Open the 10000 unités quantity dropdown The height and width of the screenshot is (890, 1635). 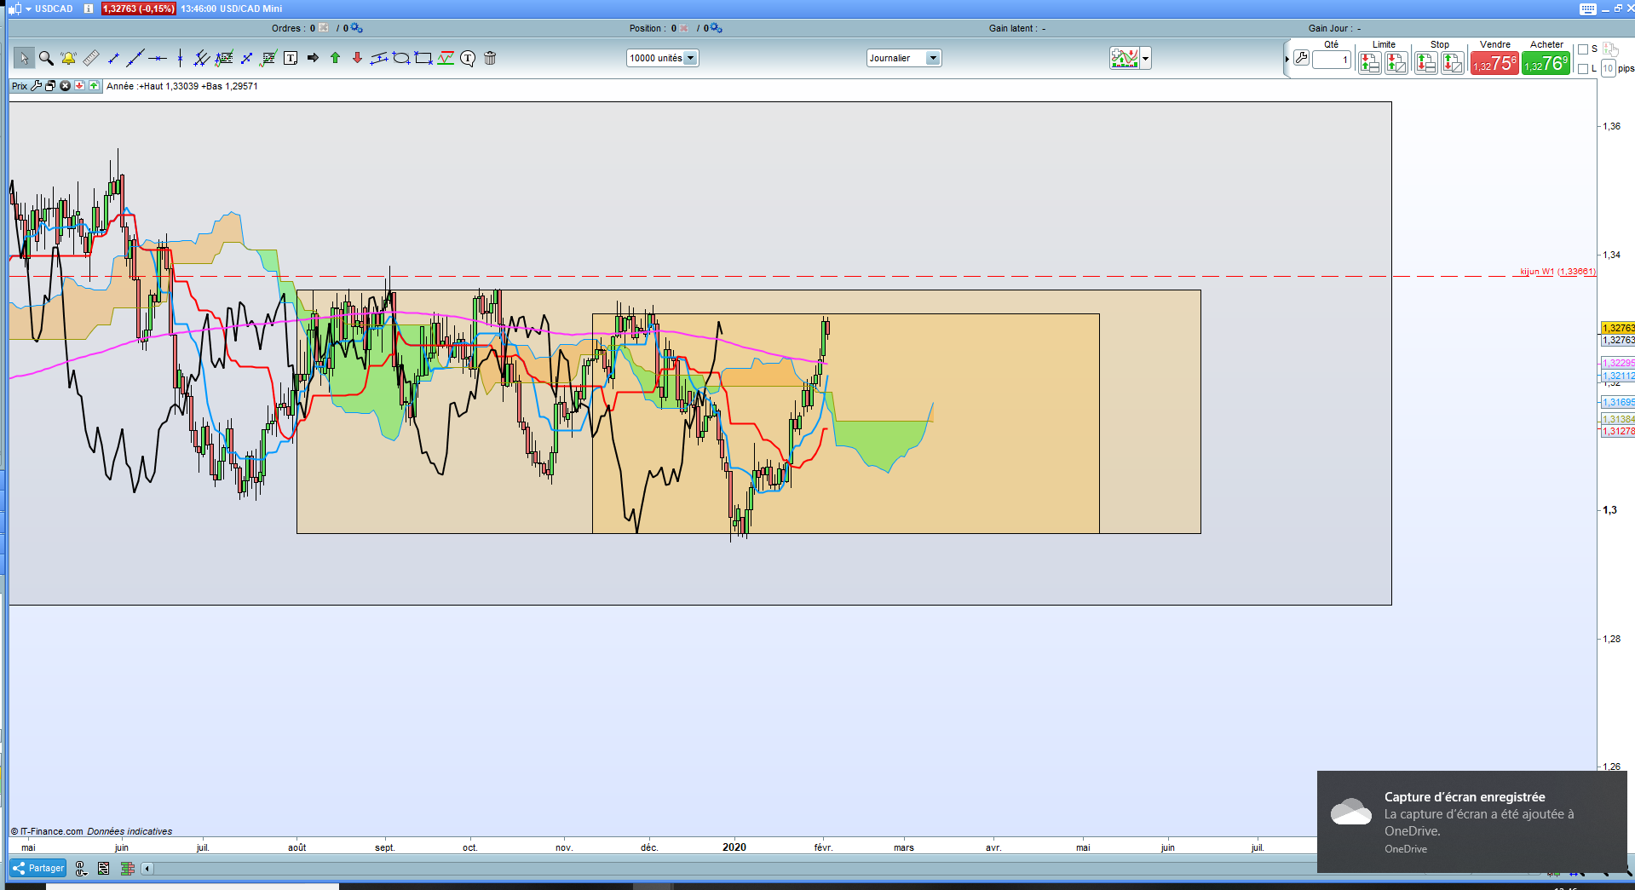(x=690, y=58)
